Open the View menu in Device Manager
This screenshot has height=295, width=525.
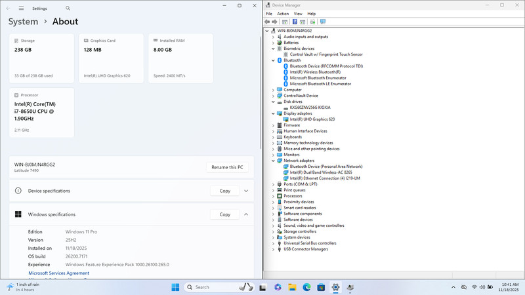coord(298,14)
